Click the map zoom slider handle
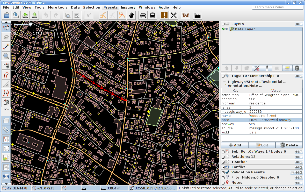The width and height of the screenshot is (305, 192). point(30,24)
